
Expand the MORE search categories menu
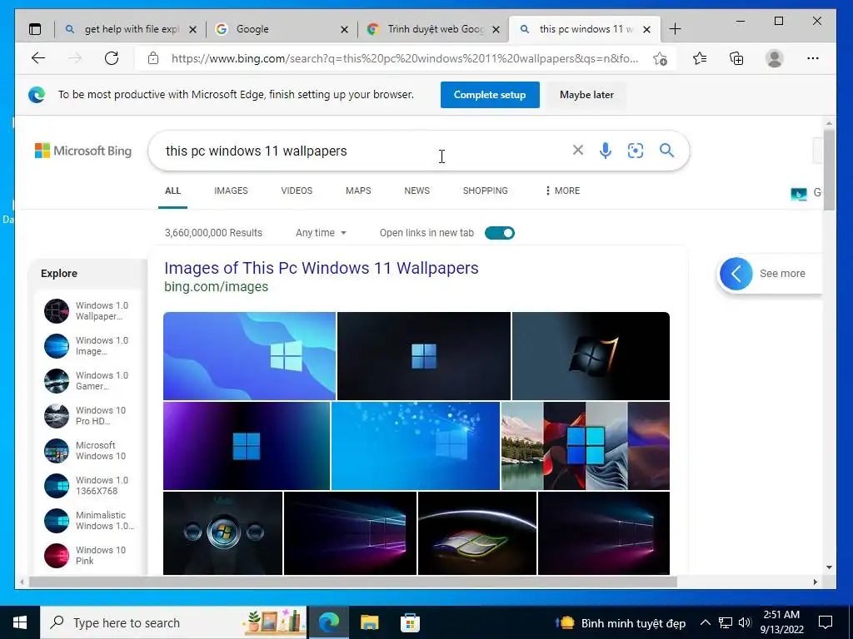tap(562, 191)
